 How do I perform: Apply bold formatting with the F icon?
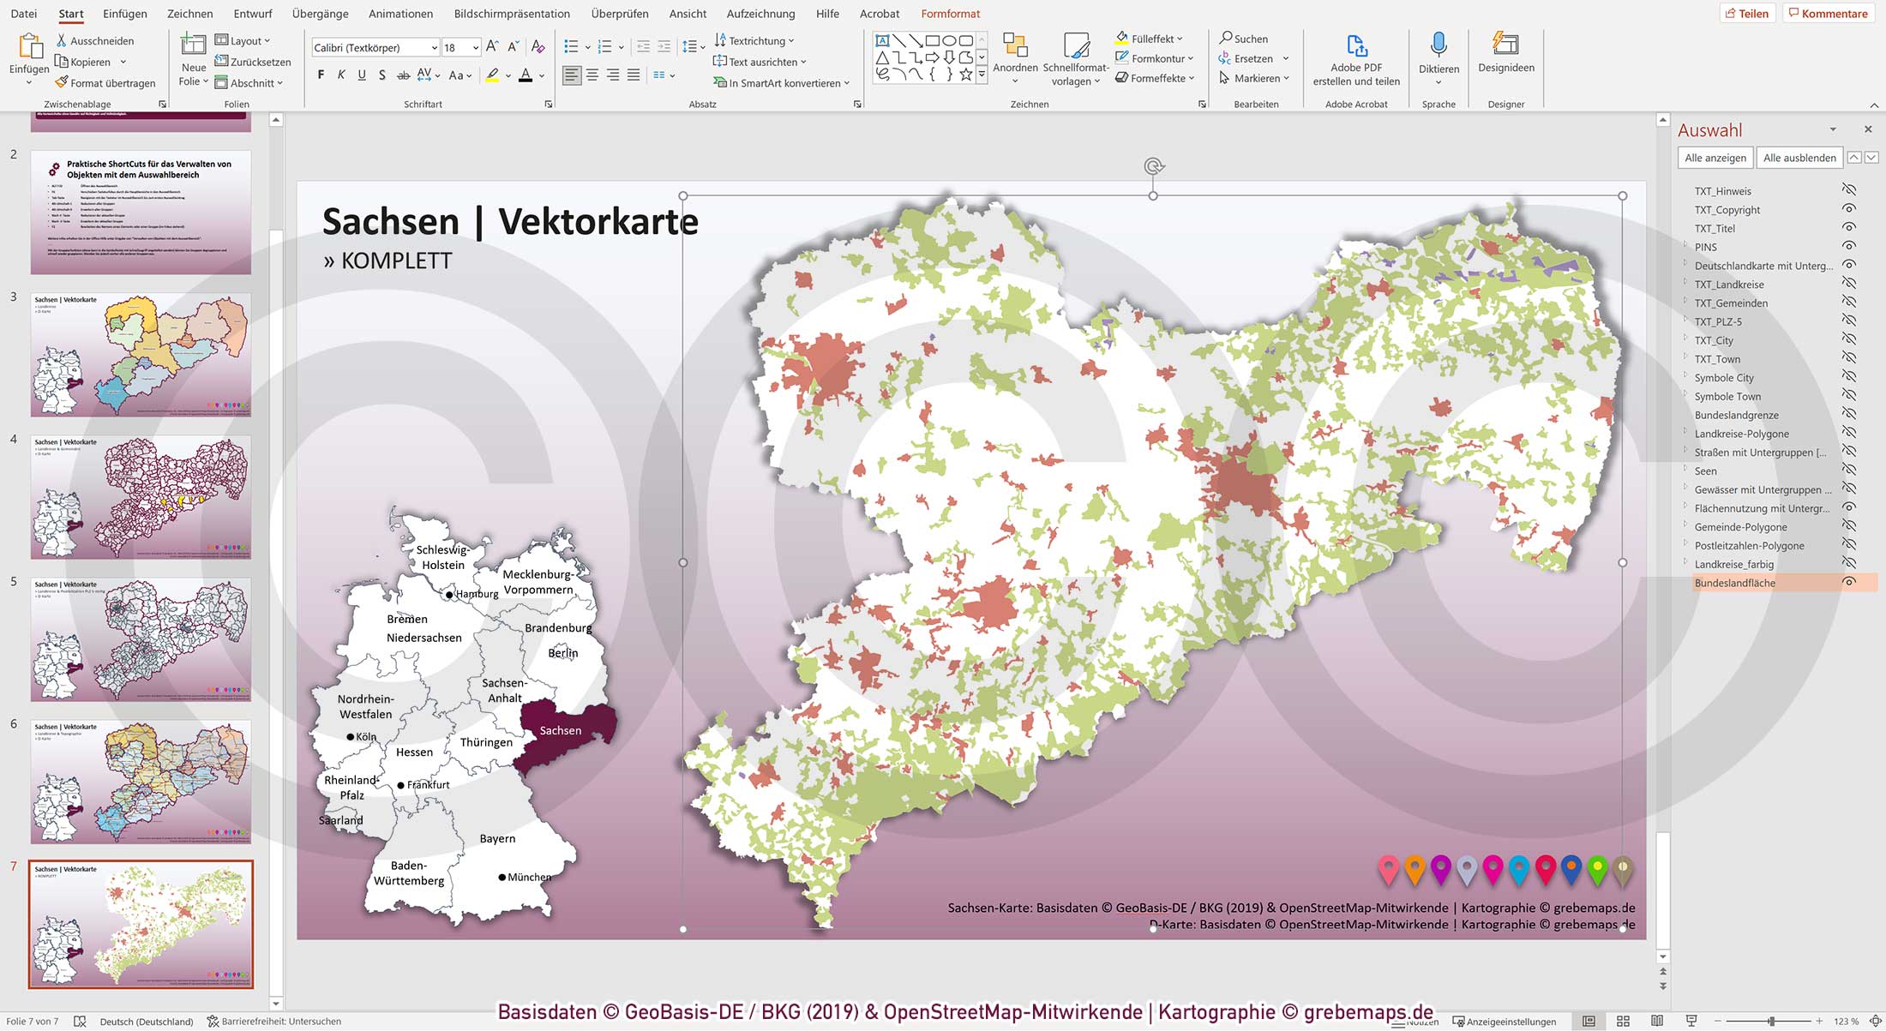(x=321, y=75)
